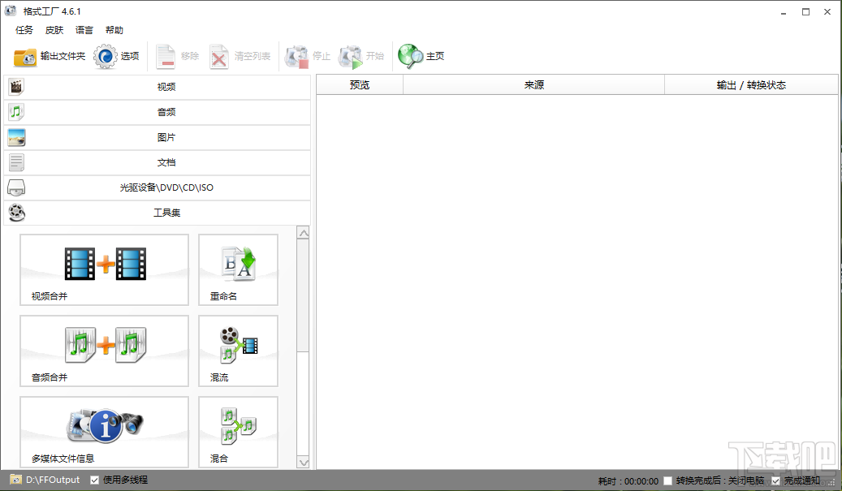The height and width of the screenshot is (491, 842).
Task: Open the 视频合并 video merge tool
Action: coord(104,269)
